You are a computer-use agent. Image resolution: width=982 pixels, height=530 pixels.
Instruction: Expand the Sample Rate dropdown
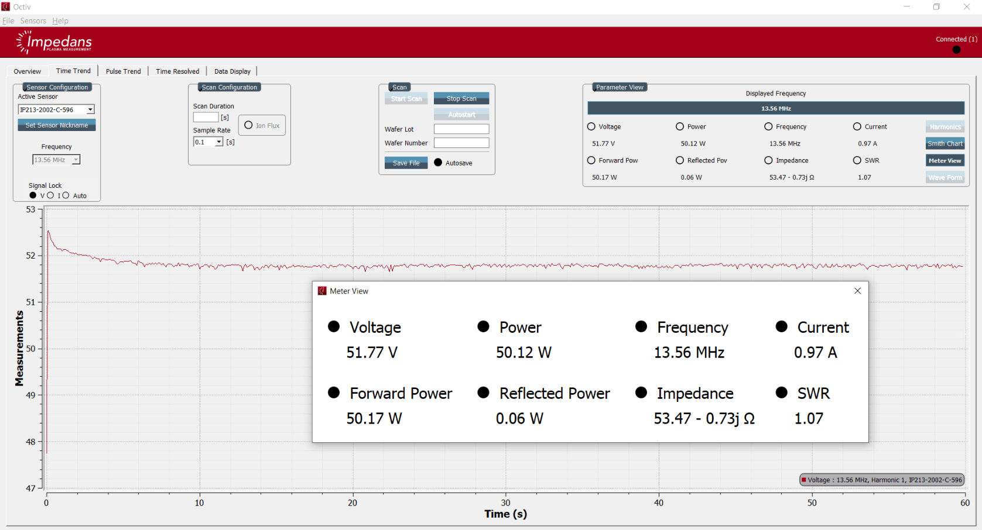(x=219, y=142)
